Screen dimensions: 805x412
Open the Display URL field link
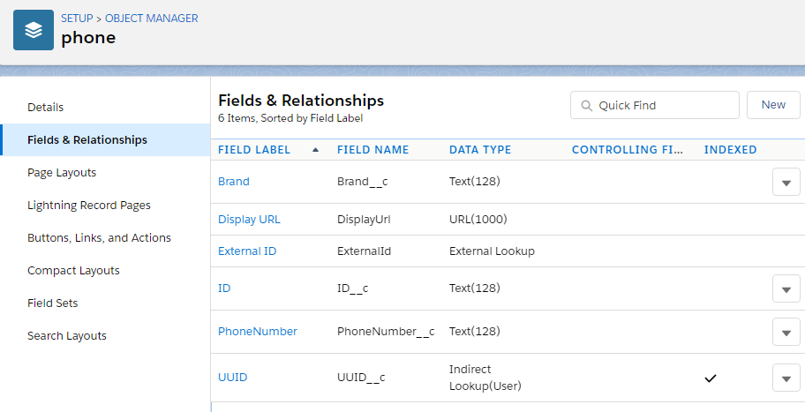(249, 220)
